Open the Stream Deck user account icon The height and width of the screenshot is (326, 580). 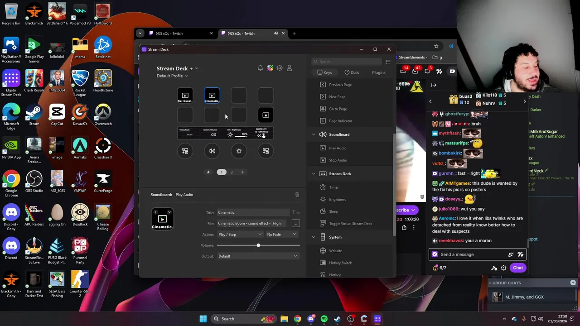click(290, 68)
